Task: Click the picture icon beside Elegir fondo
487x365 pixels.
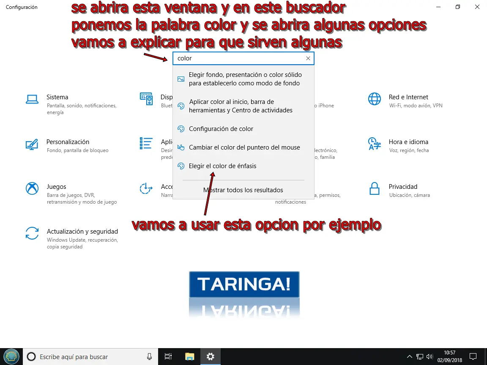Action: 181,79
